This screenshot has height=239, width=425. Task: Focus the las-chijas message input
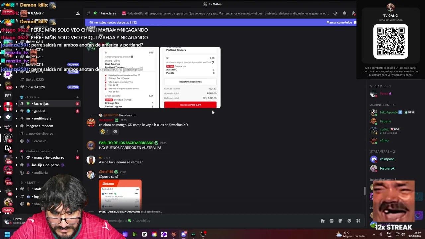tap(216, 221)
